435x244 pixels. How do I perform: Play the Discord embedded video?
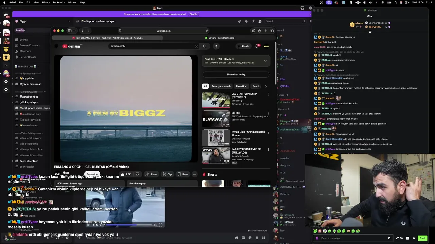point(89,225)
